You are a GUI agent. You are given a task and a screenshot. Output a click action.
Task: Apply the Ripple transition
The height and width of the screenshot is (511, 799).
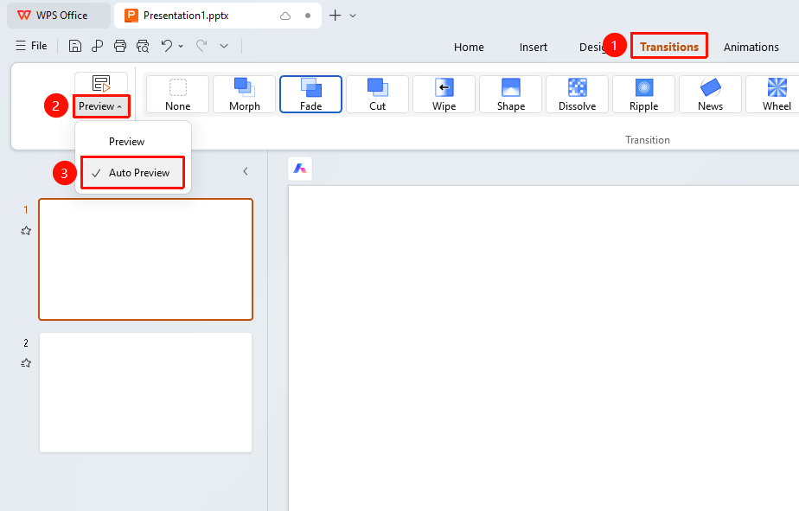[643, 94]
